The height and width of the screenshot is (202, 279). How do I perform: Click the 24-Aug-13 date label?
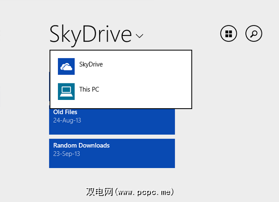[x=68, y=120]
